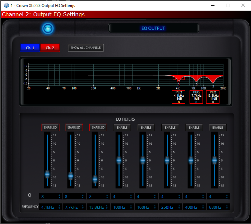Switch to the Ch. 1 tab
The width and height of the screenshot is (251, 224).
tap(30, 48)
